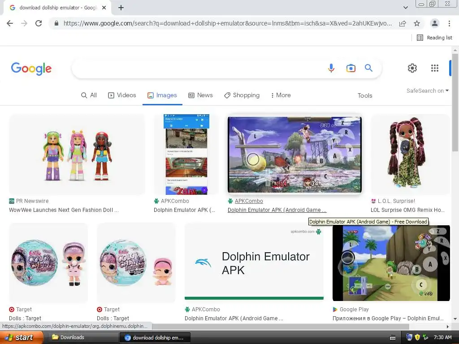Click the security shield tray icon
459x344 pixels.
tap(417, 337)
